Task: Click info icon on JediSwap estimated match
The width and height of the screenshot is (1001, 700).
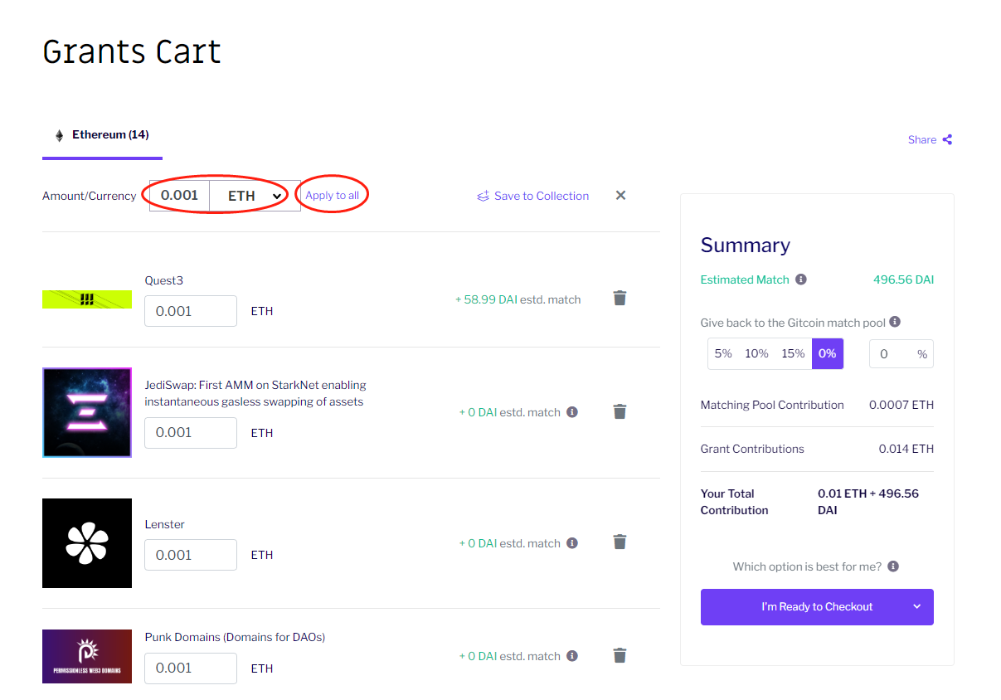Action: pos(572,412)
